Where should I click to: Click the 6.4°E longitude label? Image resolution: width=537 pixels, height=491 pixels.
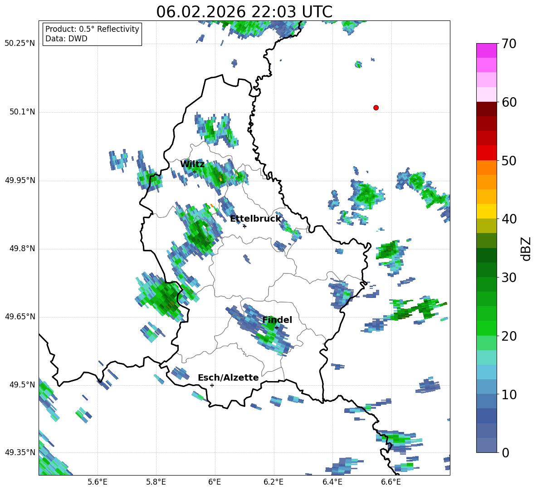pyautogui.click(x=332, y=482)
